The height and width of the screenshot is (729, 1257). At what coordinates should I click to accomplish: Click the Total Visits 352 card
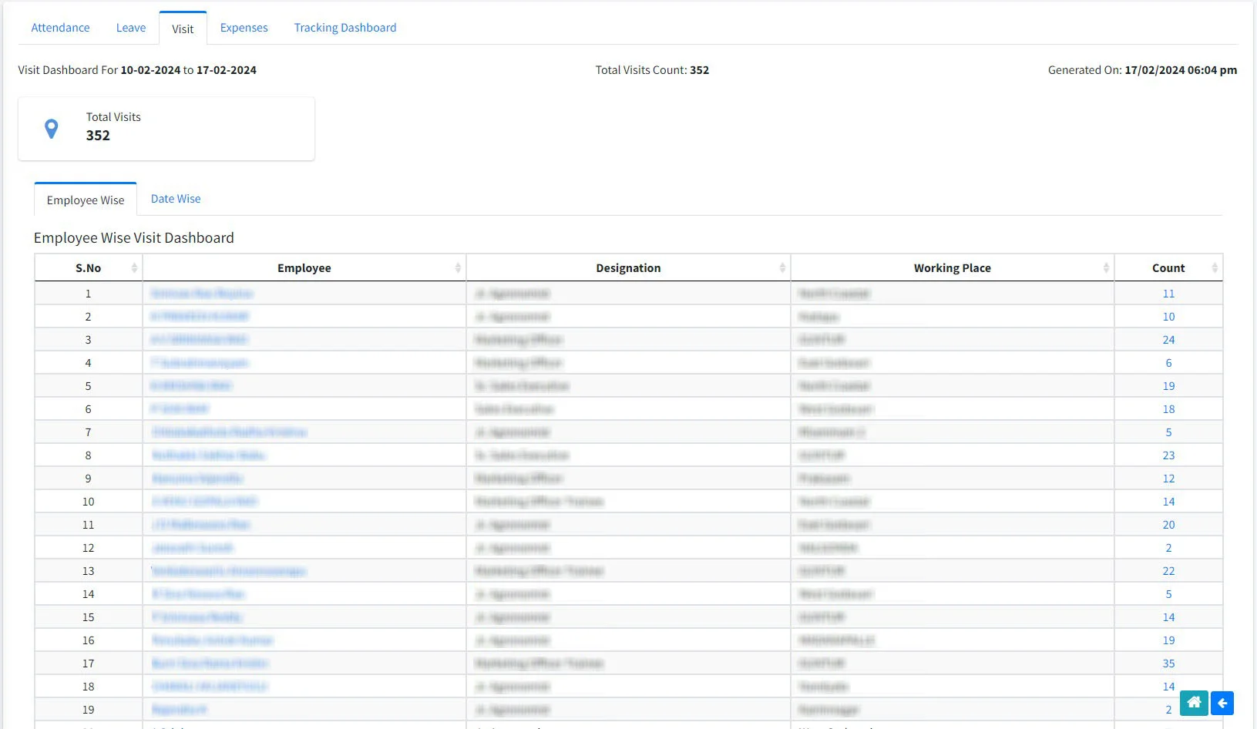click(x=166, y=128)
